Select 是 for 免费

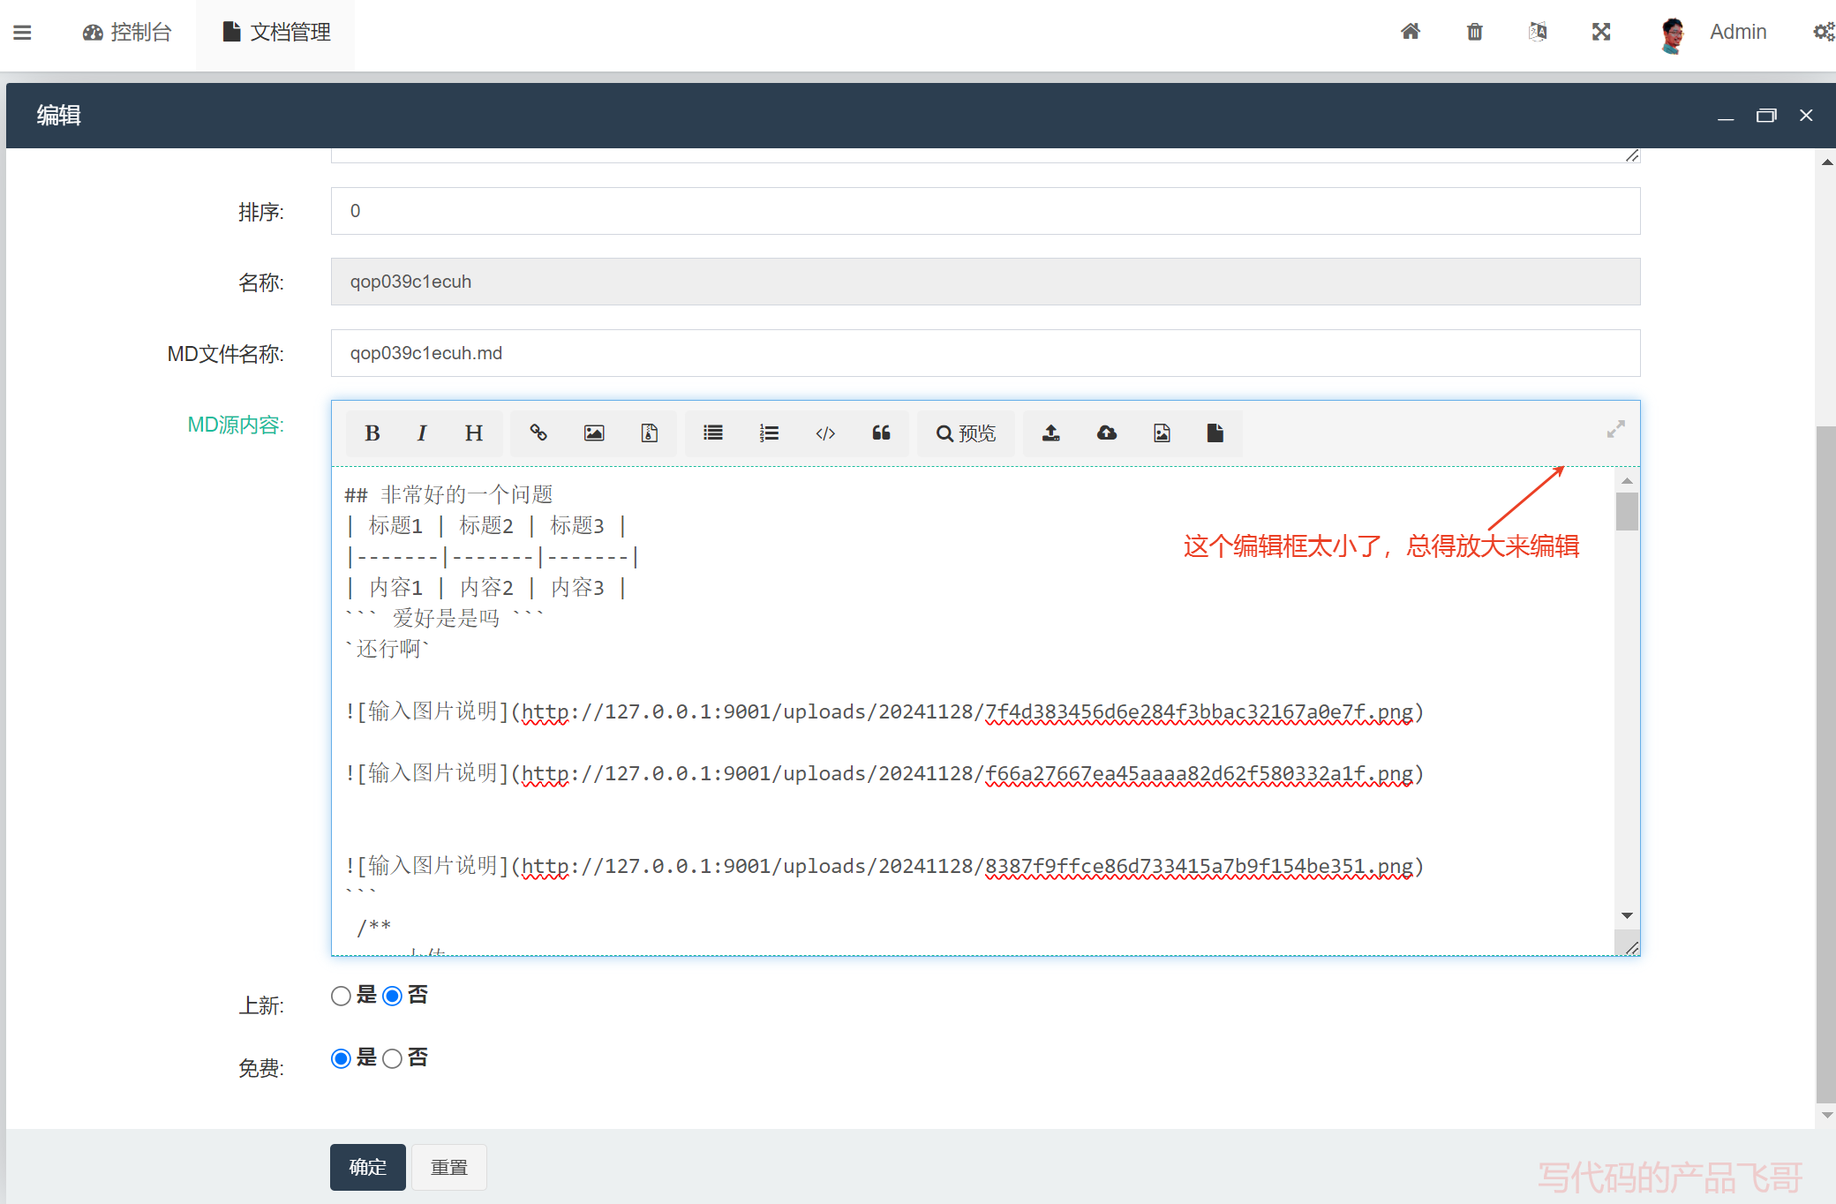pos(341,1058)
